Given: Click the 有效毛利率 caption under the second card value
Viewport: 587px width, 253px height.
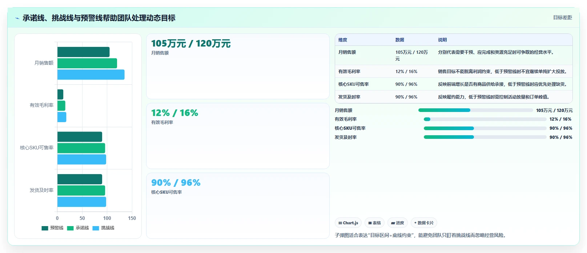Looking at the screenshot, I should coord(162,123).
